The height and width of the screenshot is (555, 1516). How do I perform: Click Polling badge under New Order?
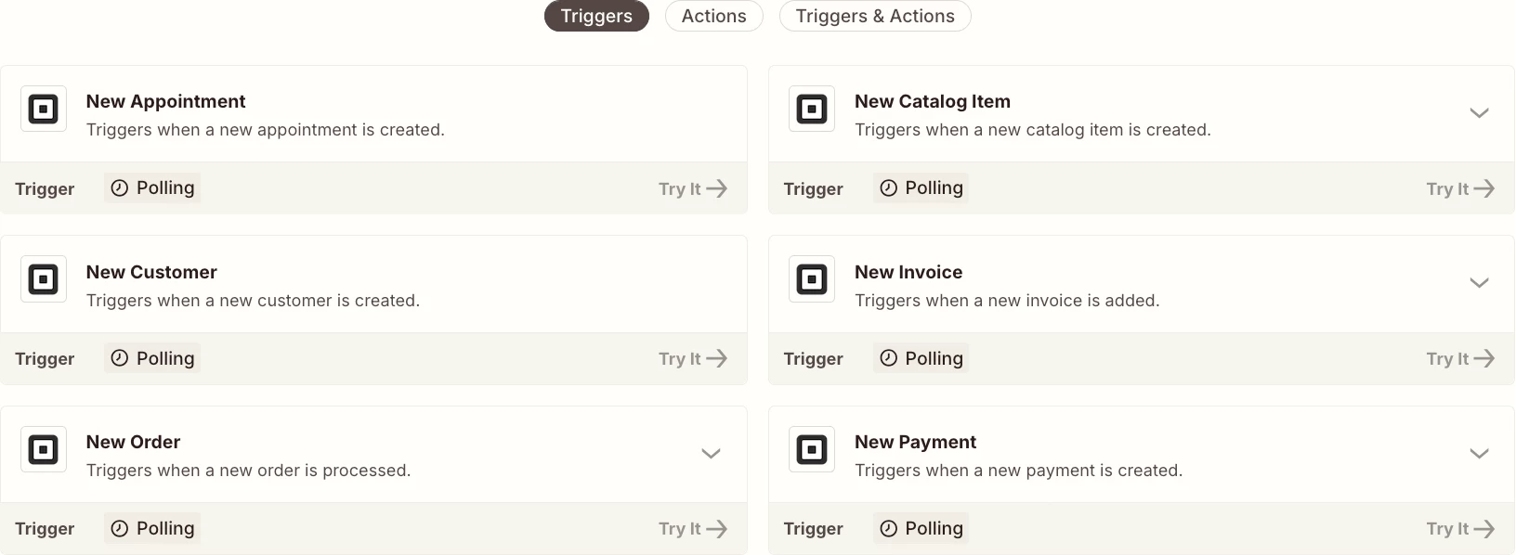(152, 529)
